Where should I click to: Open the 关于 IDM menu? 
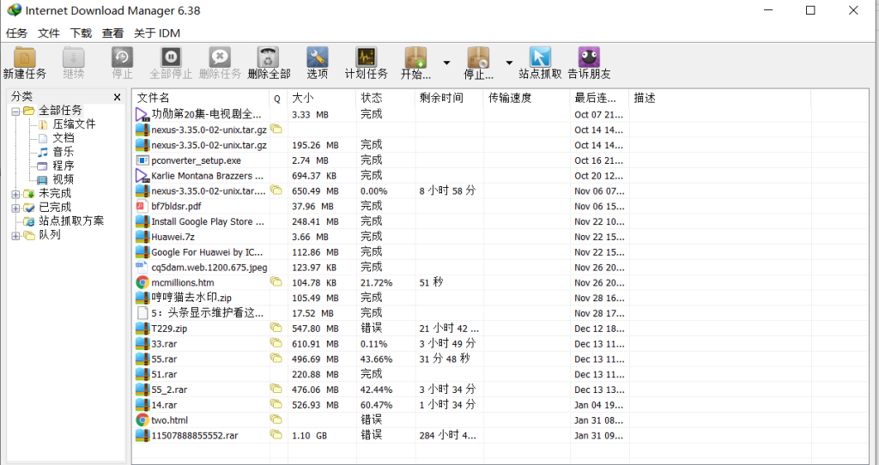[157, 33]
